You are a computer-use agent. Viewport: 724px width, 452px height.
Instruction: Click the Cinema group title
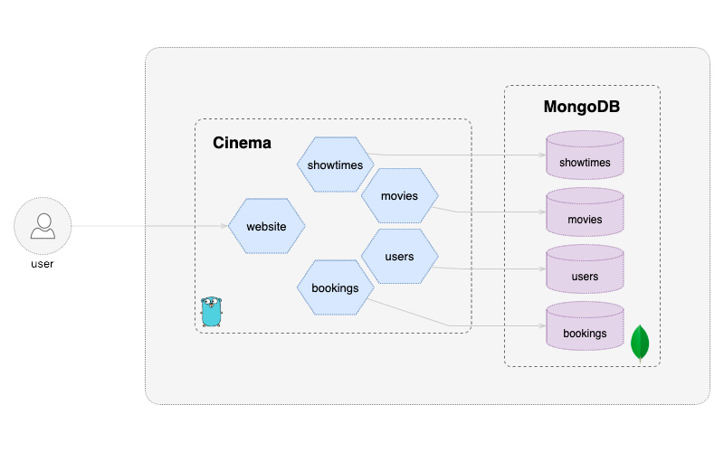(242, 143)
